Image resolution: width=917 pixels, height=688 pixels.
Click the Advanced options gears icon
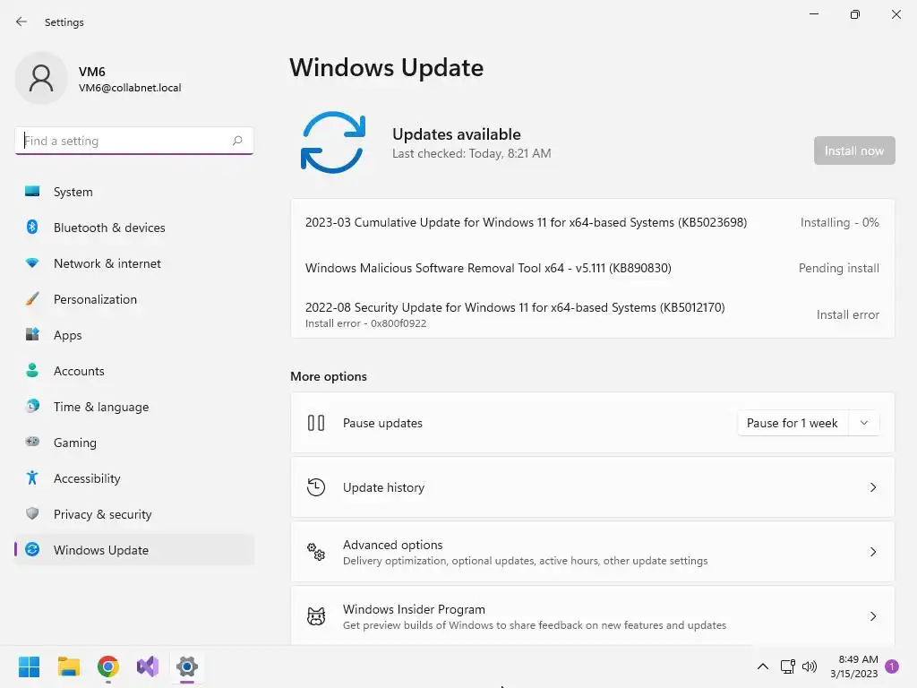tap(316, 552)
